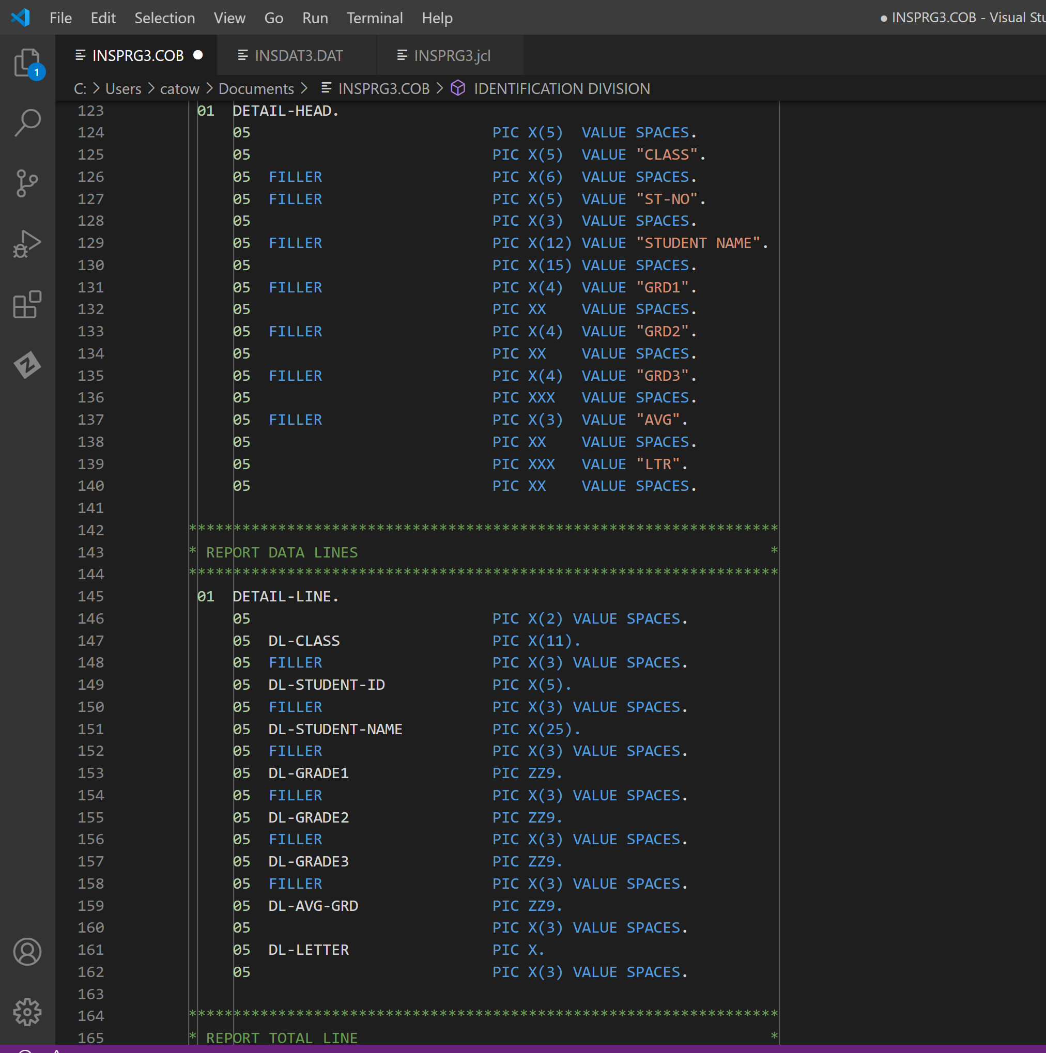Image resolution: width=1046 pixels, height=1053 pixels.
Task: Open the Zowe Explorer panel
Action: [27, 365]
